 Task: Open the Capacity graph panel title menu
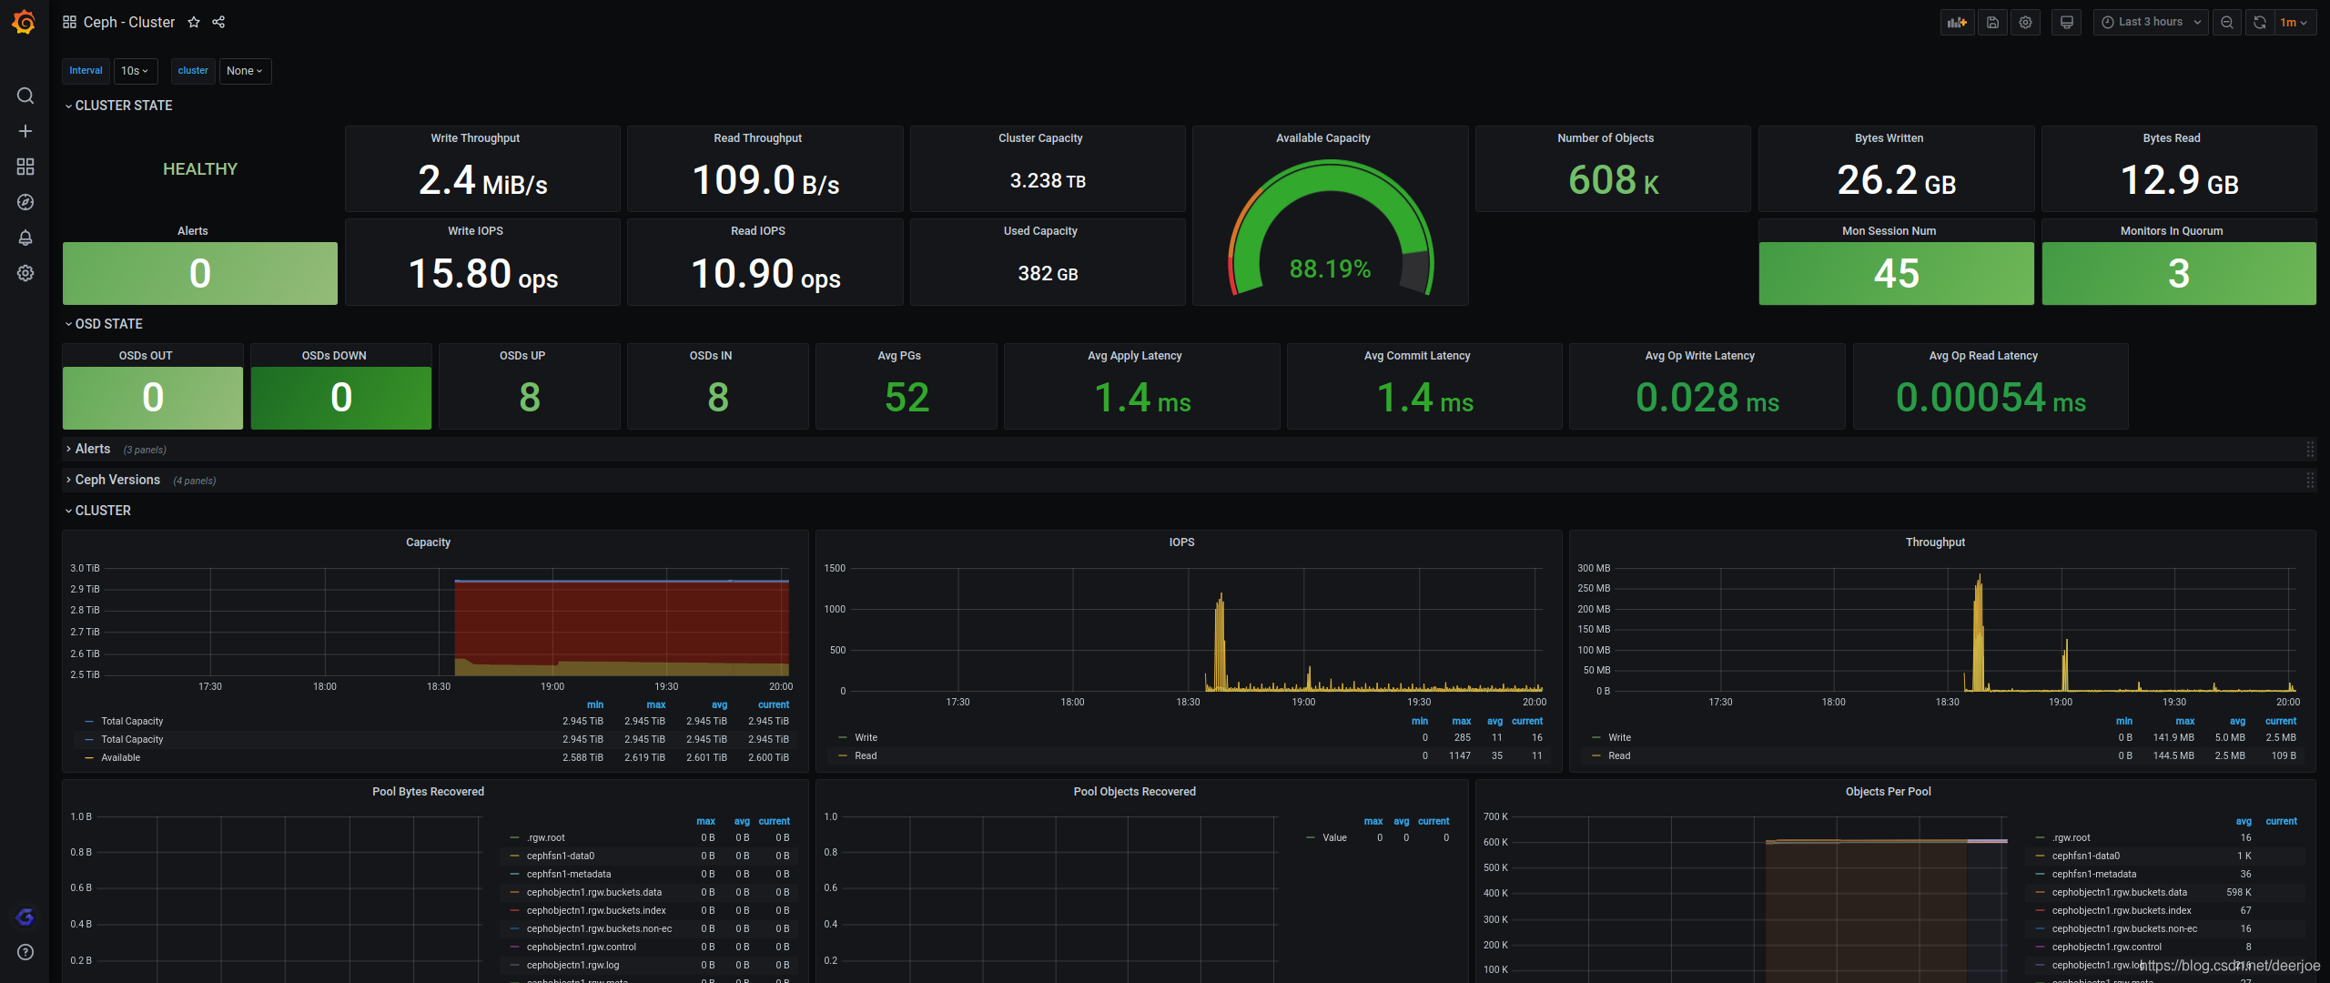point(428,542)
